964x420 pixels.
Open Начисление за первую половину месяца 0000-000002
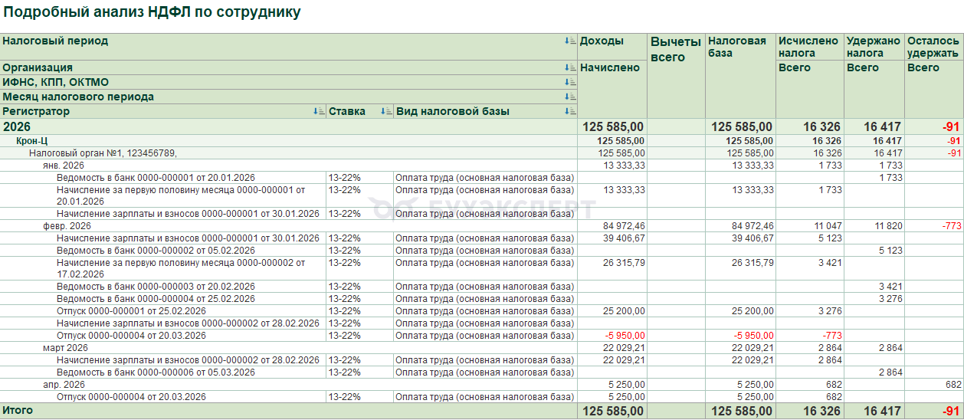(181, 268)
